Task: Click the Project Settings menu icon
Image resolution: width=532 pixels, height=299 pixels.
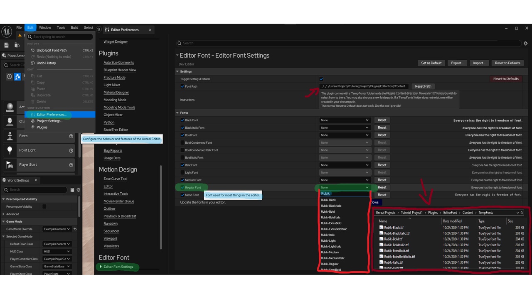Action: tap(33, 121)
